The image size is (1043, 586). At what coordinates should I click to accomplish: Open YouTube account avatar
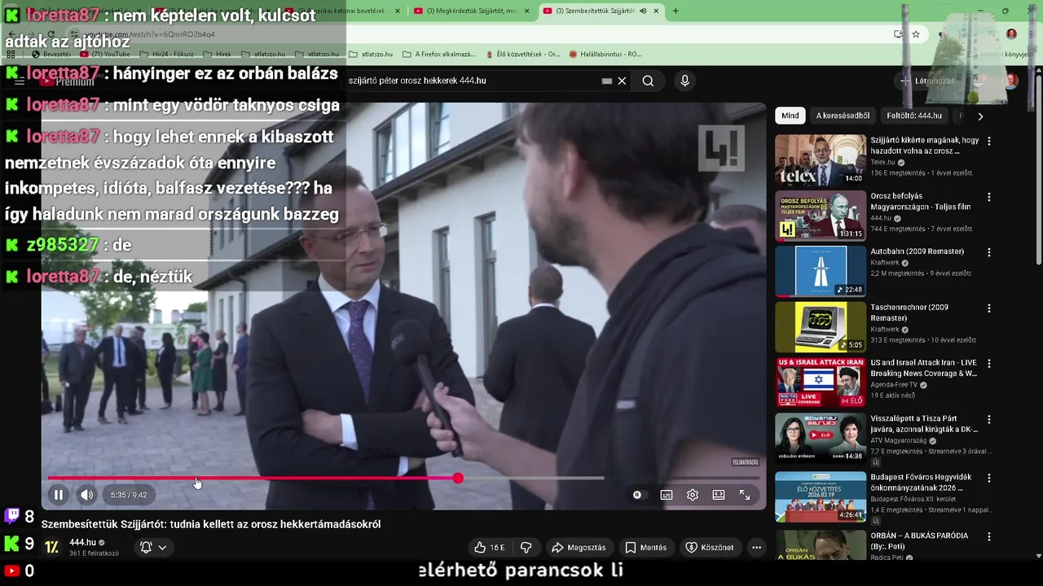pyautogui.click(x=1011, y=81)
